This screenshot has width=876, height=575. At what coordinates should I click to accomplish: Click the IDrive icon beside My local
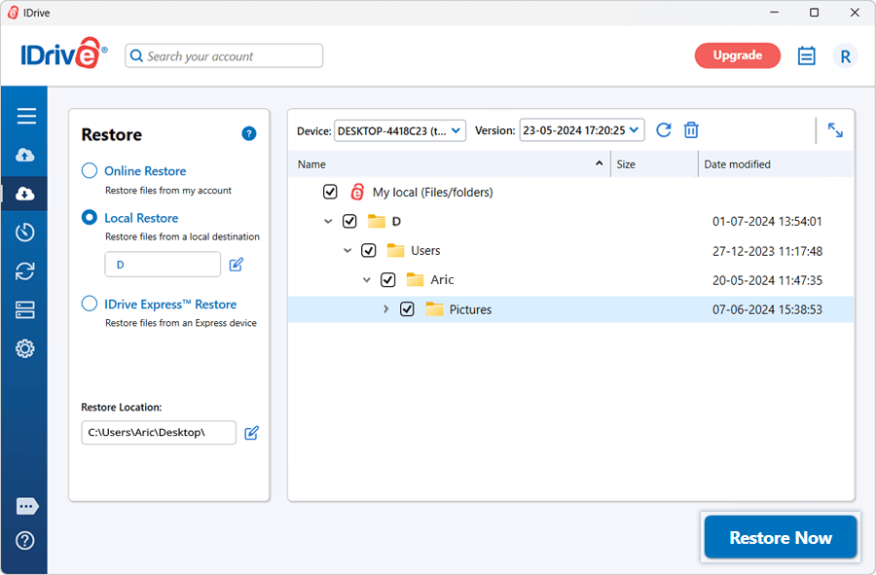[357, 192]
